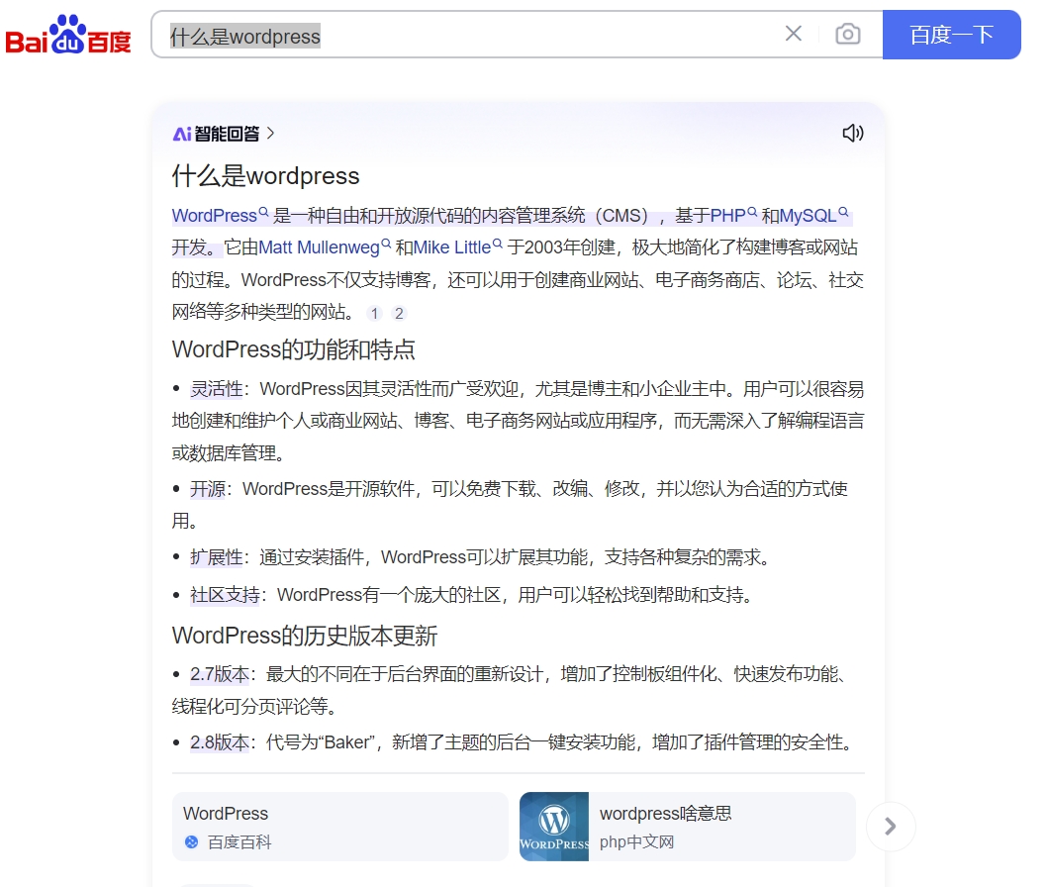
Task: Open the PHP keyword link
Action: pyautogui.click(x=727, y=216)
